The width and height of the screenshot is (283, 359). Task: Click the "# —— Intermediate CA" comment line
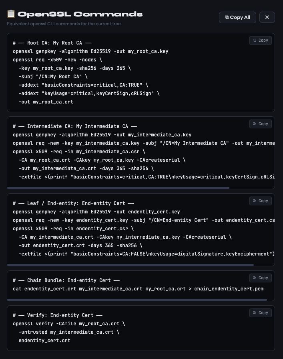coord(74,126)
